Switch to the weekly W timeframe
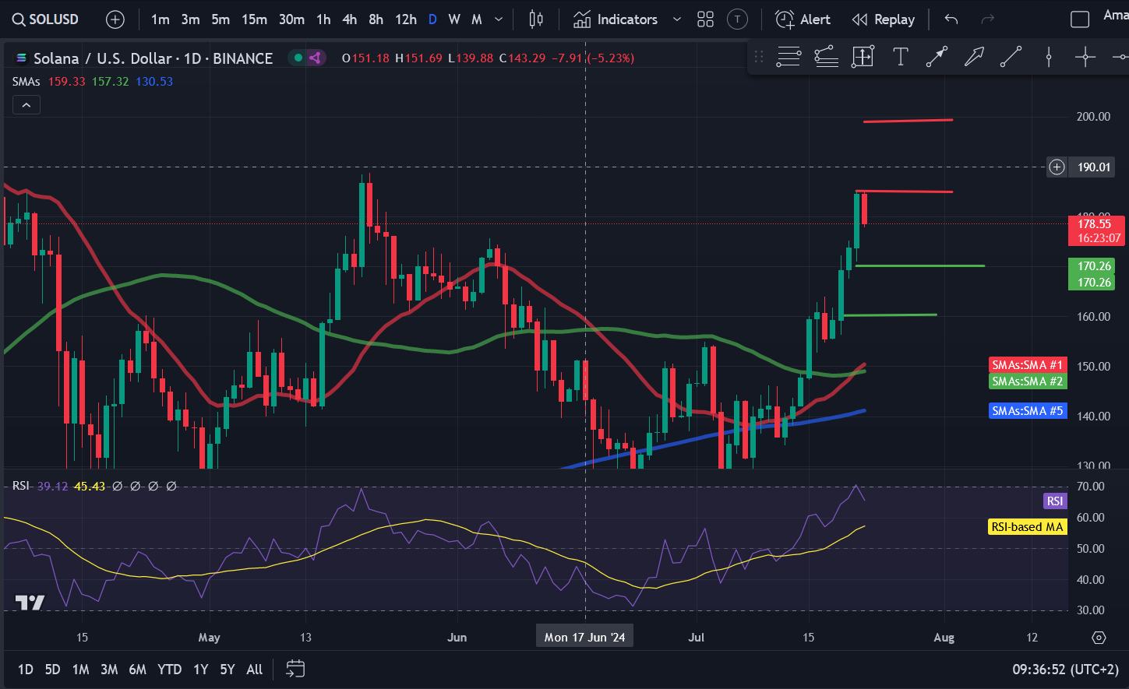 point(454,19)
